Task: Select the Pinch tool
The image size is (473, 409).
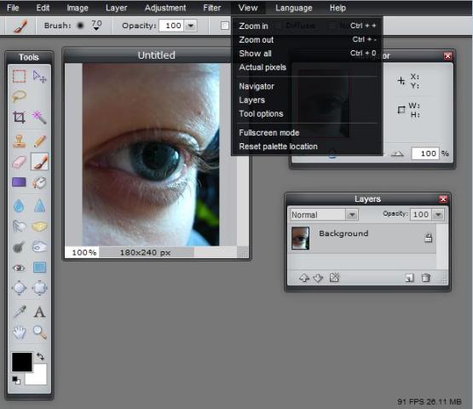Action: (x=39, y=288)
